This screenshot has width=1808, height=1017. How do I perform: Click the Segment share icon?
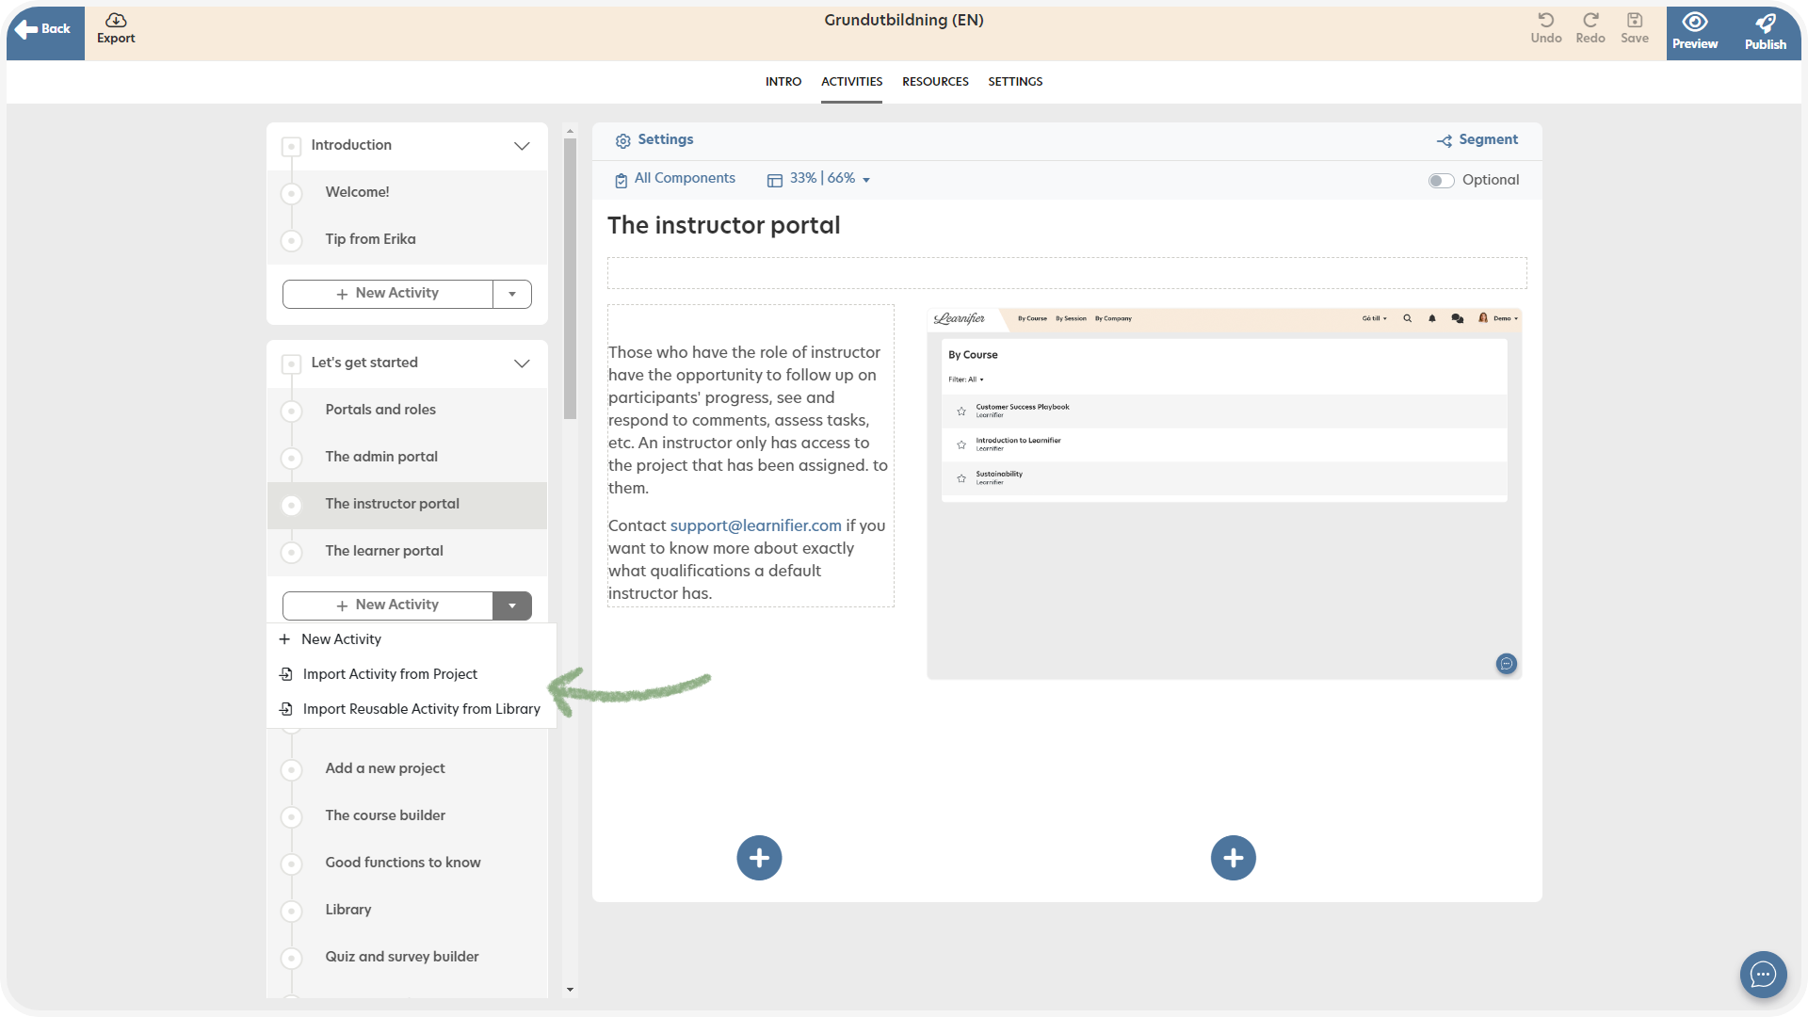tap(1444, 141)
